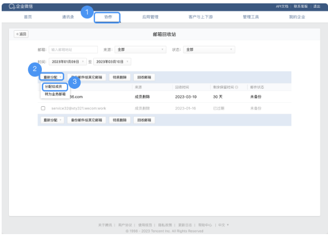Click the 已过期 cell
328x238 pixels.
219,108
